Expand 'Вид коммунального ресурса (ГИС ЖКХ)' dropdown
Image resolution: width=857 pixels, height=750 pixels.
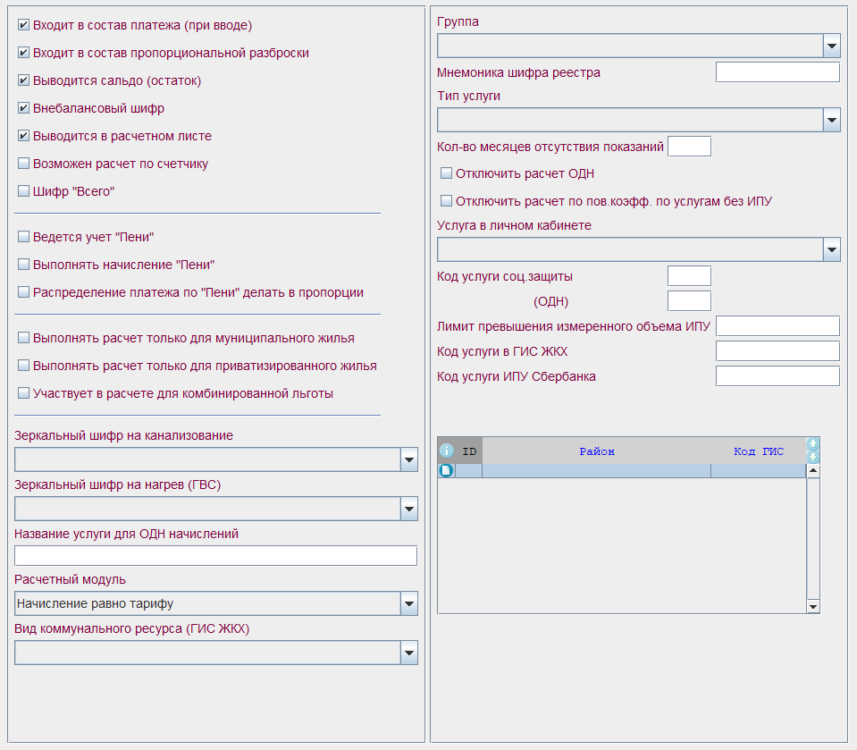408,653
